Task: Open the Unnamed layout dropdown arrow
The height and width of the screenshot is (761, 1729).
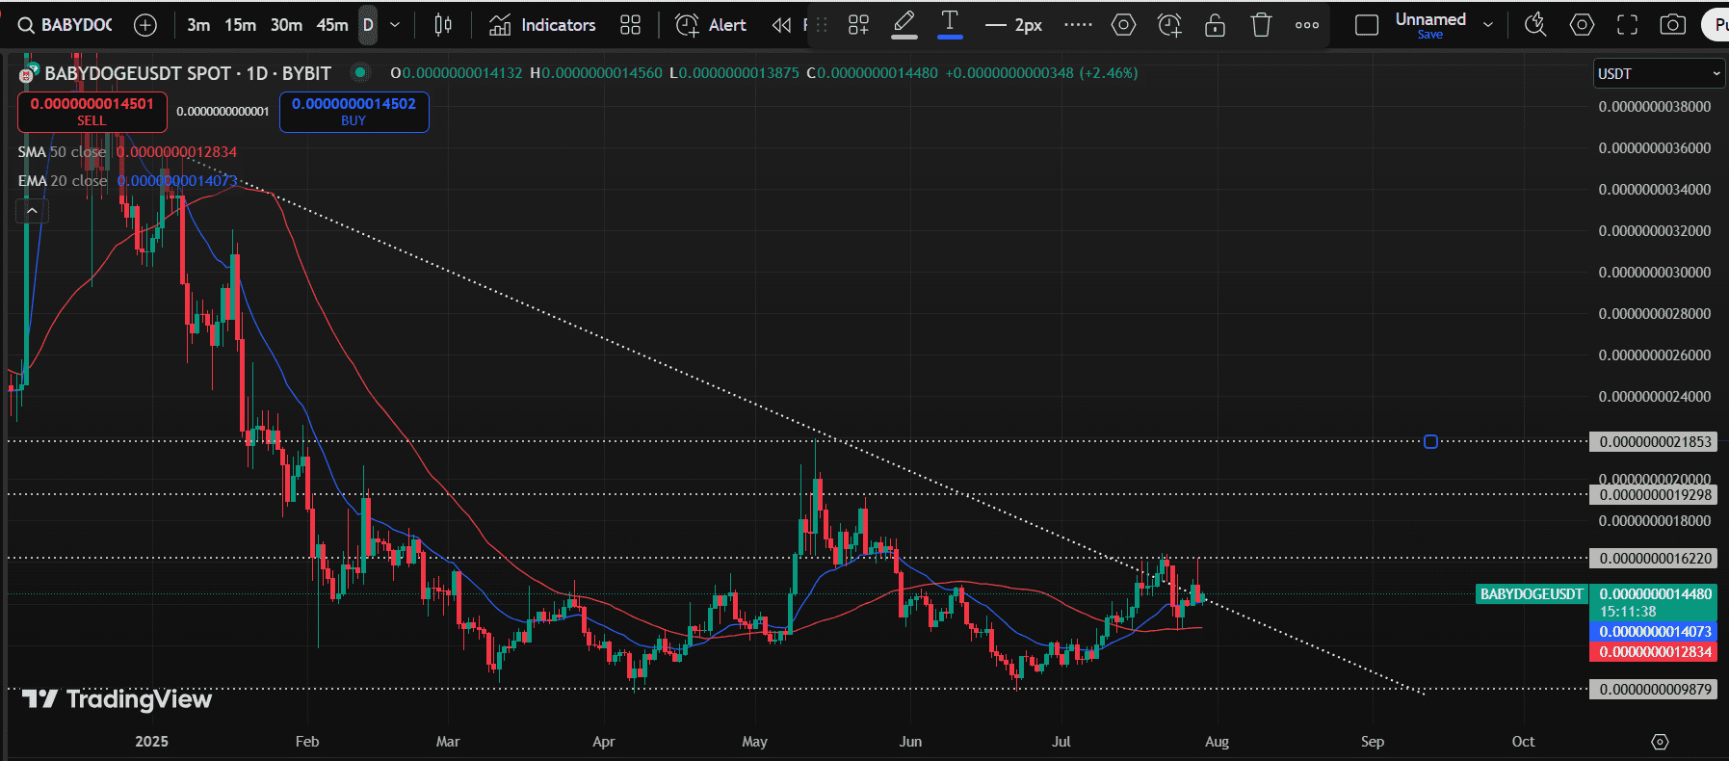Action: [1488, 25]
